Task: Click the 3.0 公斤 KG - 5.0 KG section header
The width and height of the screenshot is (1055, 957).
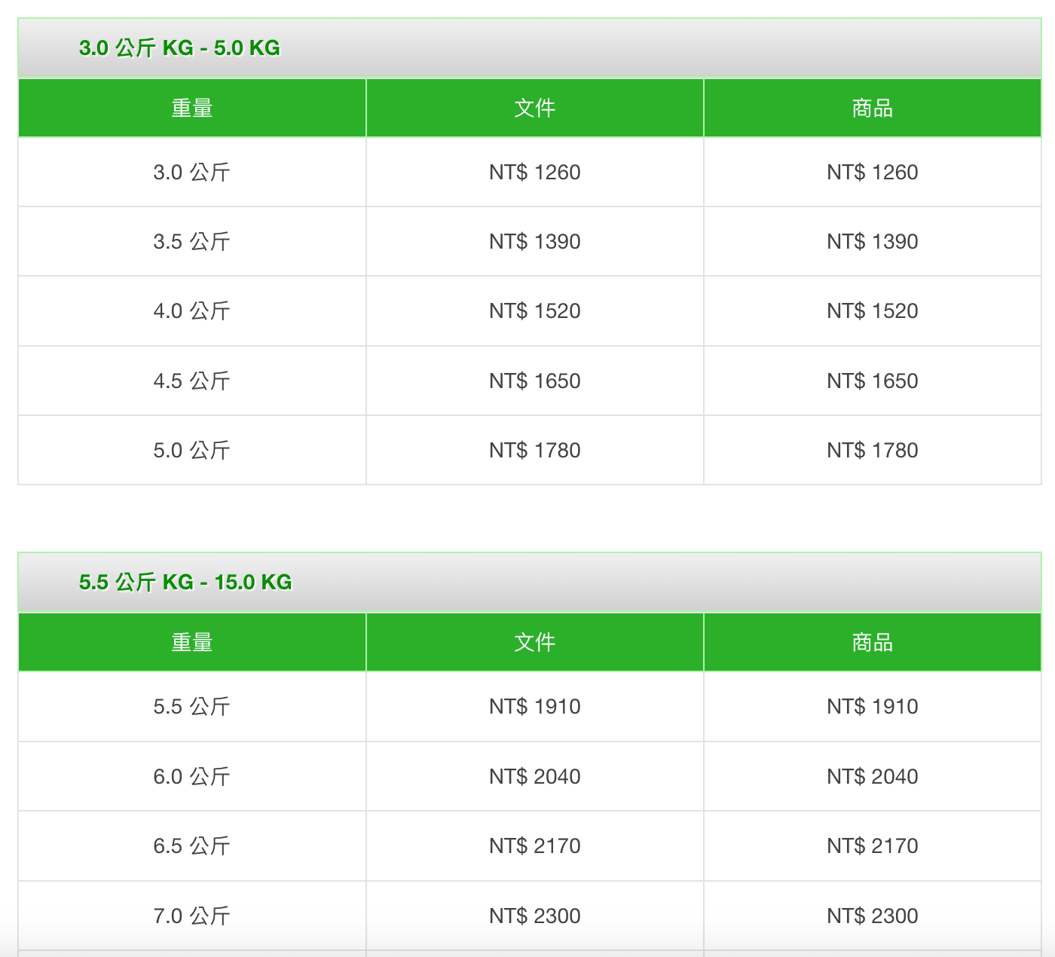Action: pyautogui.click(x=179, y=48)
